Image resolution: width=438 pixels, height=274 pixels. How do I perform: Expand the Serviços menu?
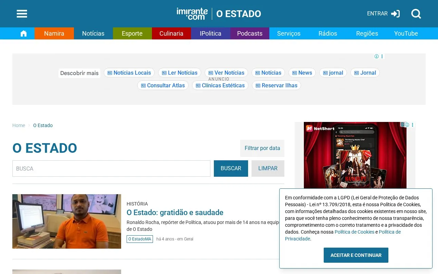pyautogui.click(x=289, y=34)
